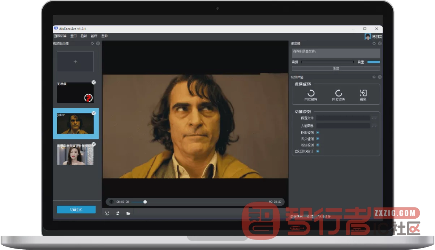Open the 功能 menu

pyautogui.click(x=84, y=36)
